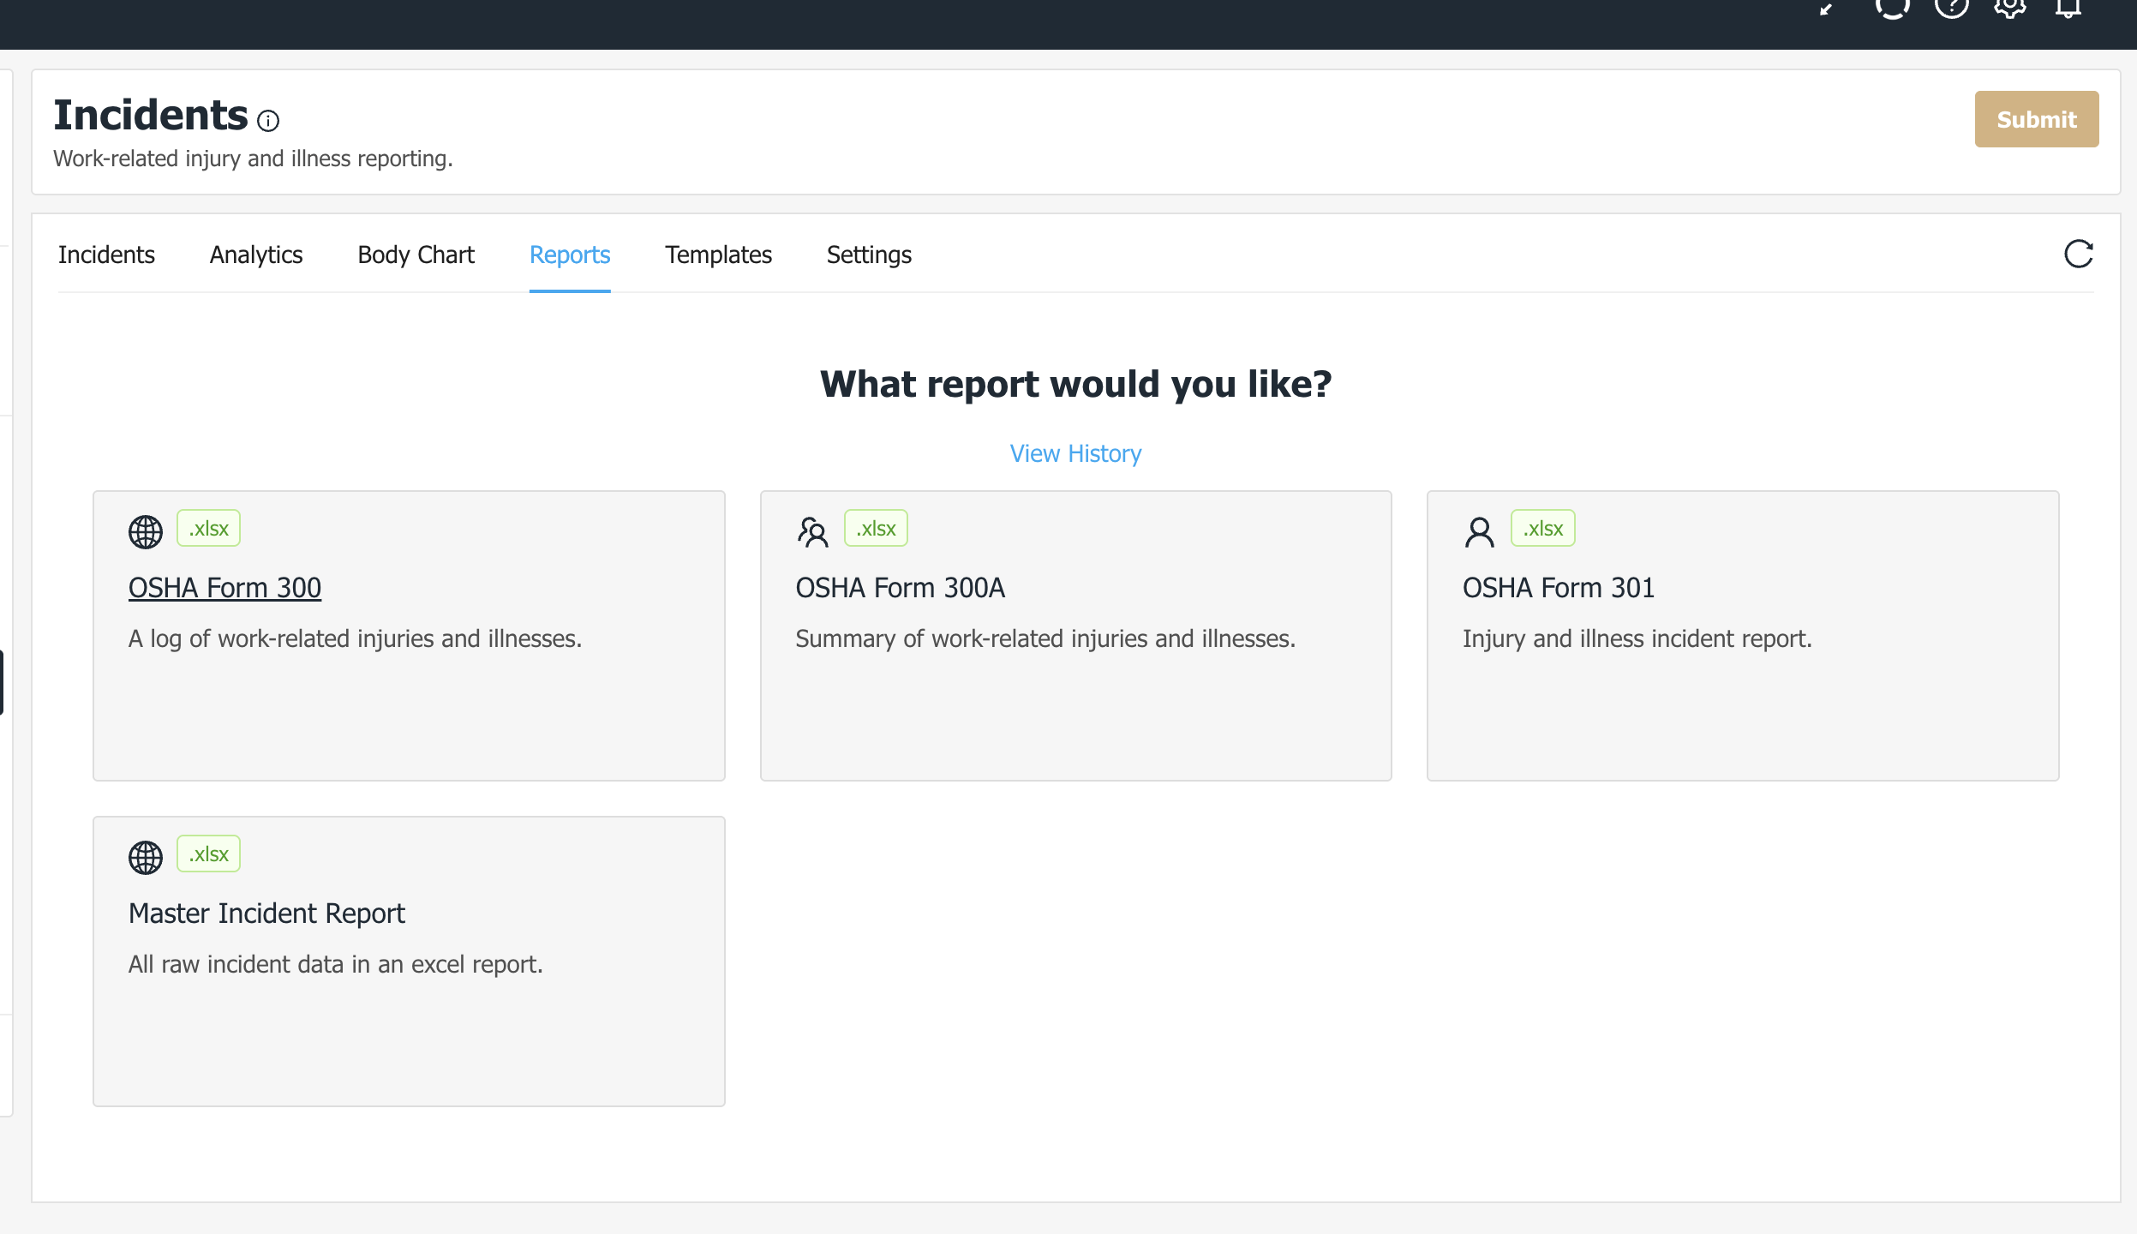Screen dimensions: 2137x1234
Task: Click the help question mark icon
Action: point(1951,7)
